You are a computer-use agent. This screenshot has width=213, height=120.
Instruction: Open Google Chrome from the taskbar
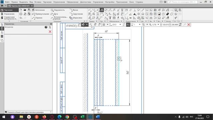(67, 117)
